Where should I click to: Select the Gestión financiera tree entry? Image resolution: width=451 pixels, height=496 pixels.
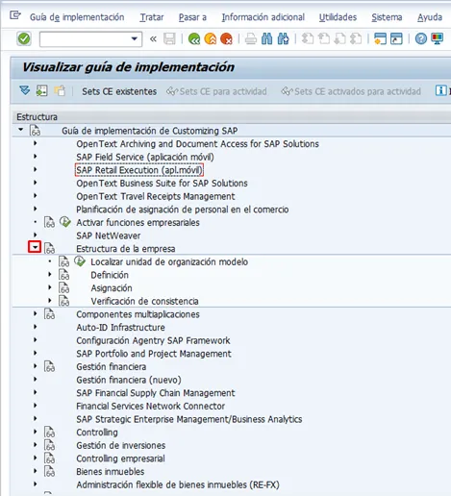pyautogui.click(x=112, y=366)
